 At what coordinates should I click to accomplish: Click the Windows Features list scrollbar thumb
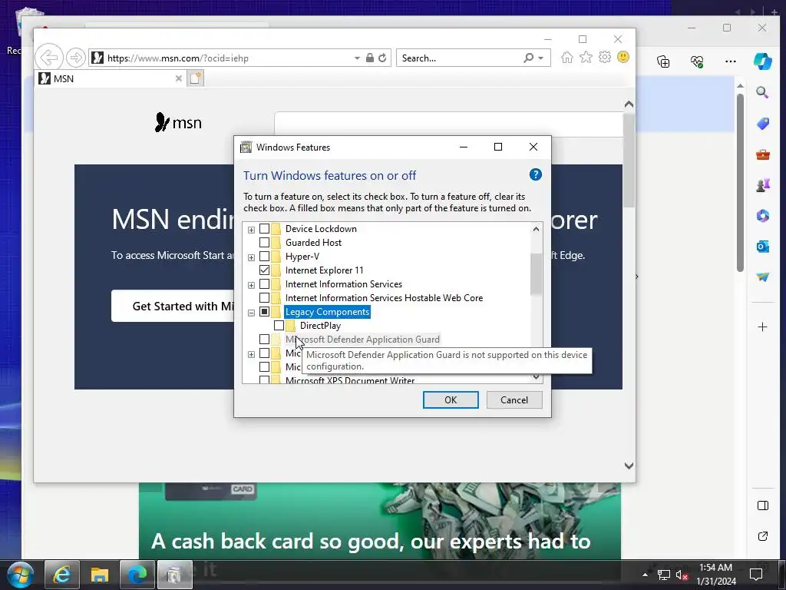coord(536,274)
